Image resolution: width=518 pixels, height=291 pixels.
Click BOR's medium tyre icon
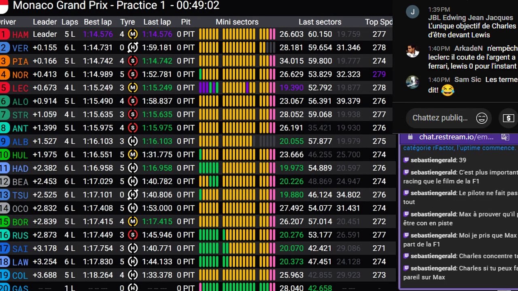[x=133, y=221]
